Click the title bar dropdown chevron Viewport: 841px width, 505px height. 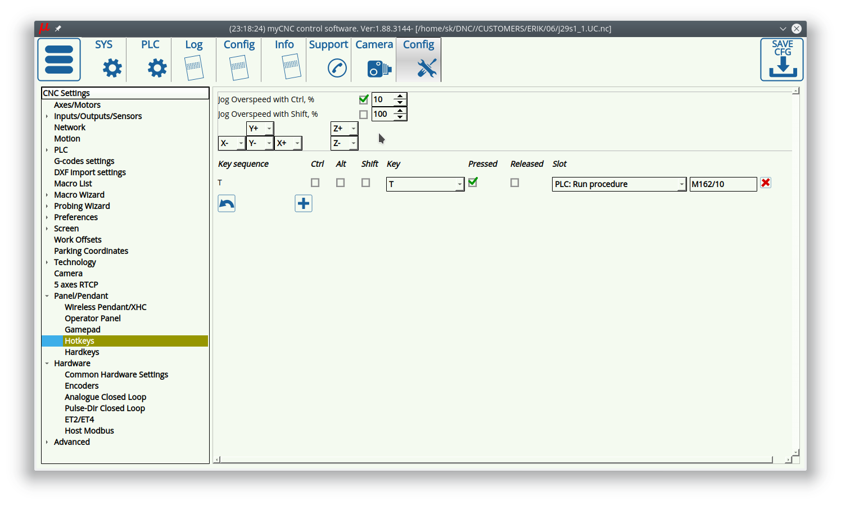click(783, 29)
